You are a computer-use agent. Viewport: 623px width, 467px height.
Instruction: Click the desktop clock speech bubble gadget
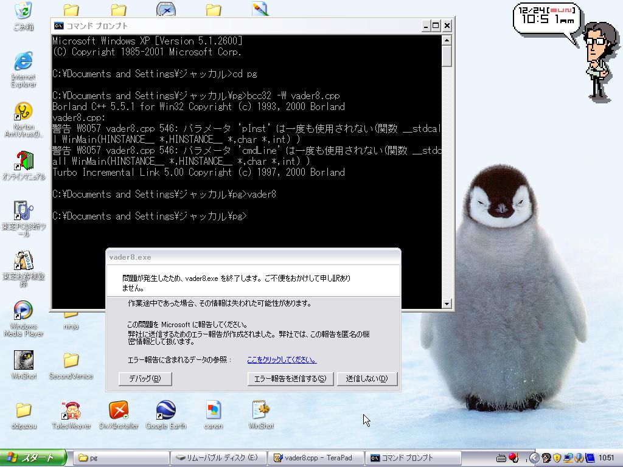547,20
